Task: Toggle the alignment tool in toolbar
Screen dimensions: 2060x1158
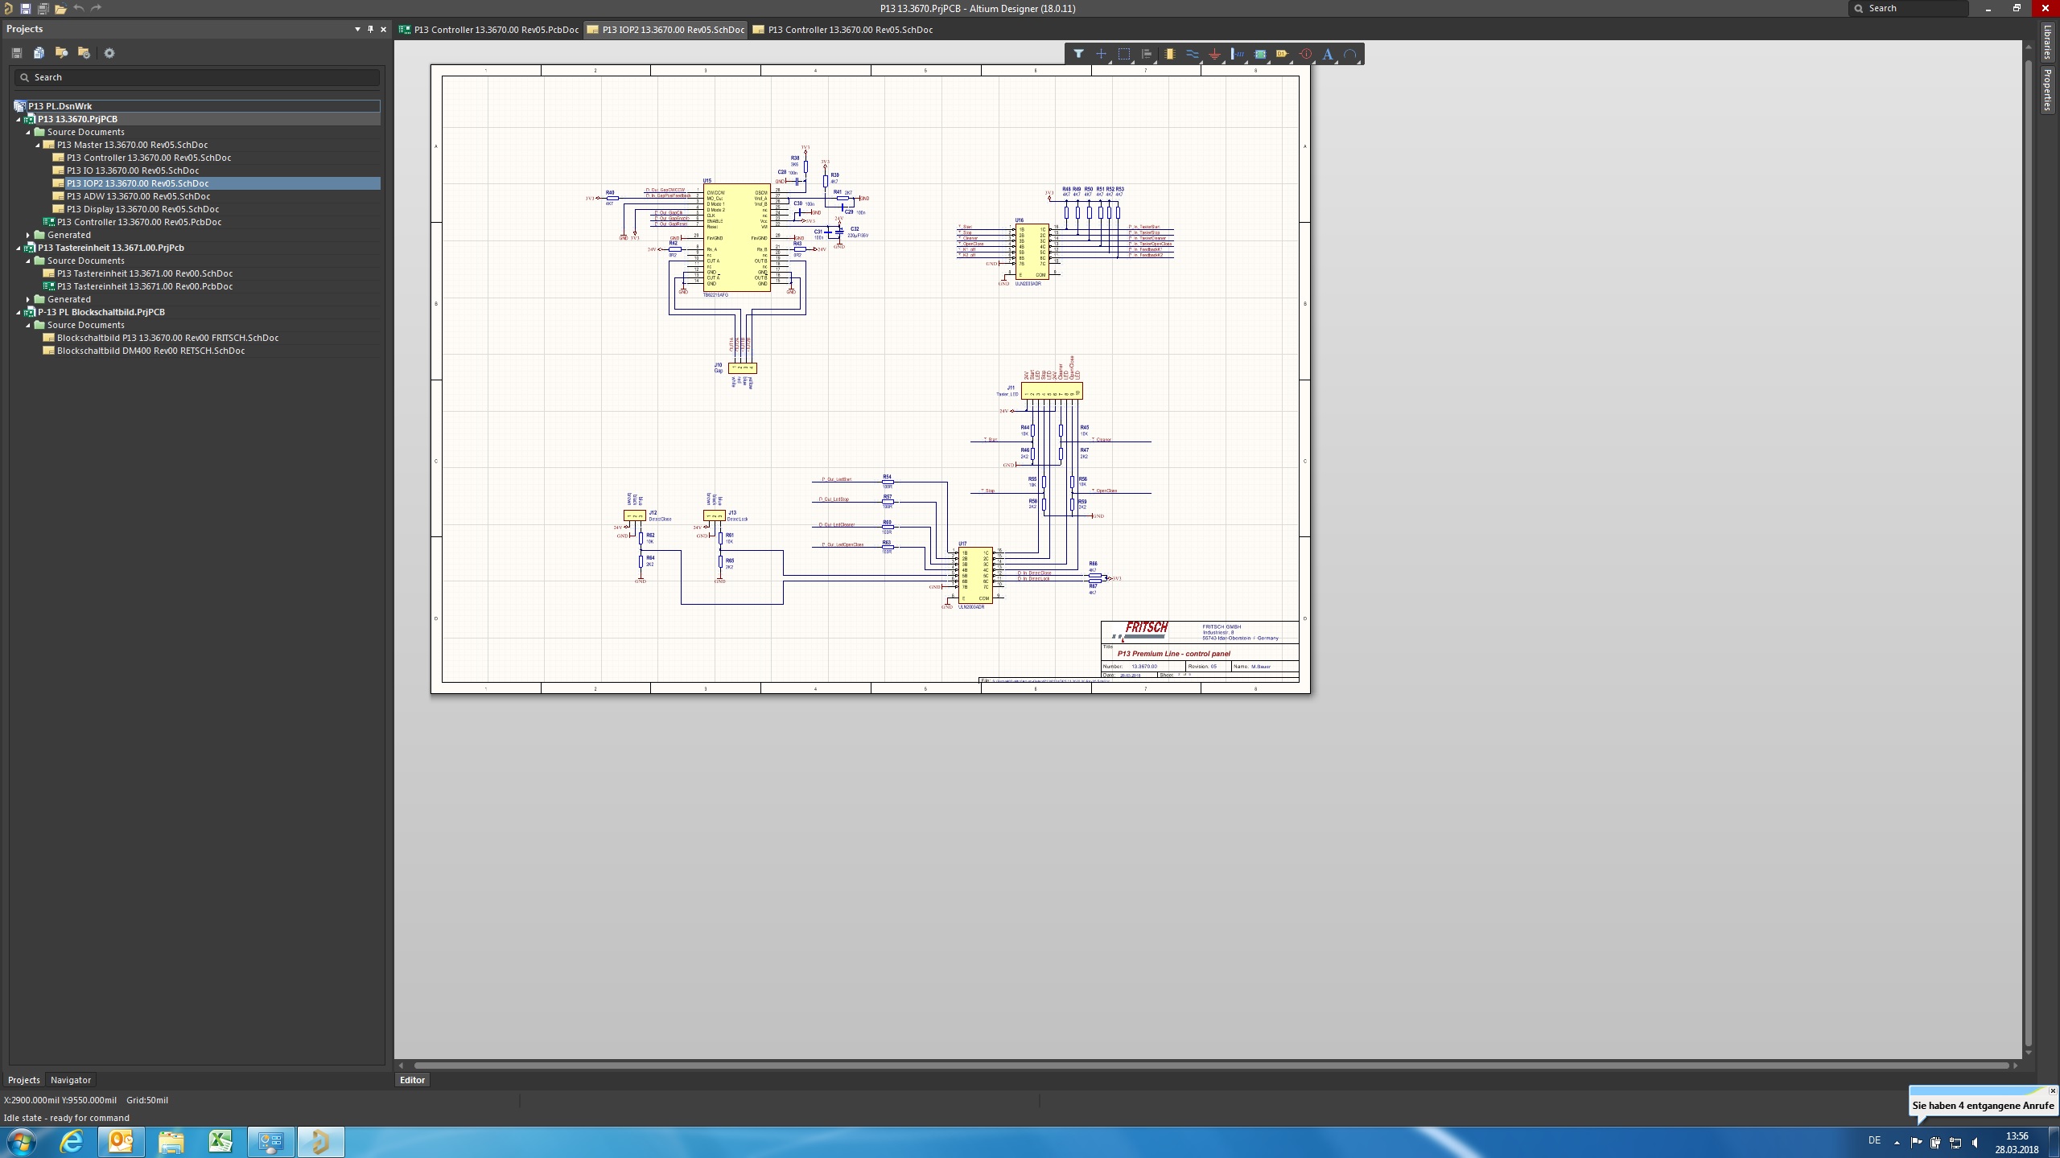Action: [1147, 54]
